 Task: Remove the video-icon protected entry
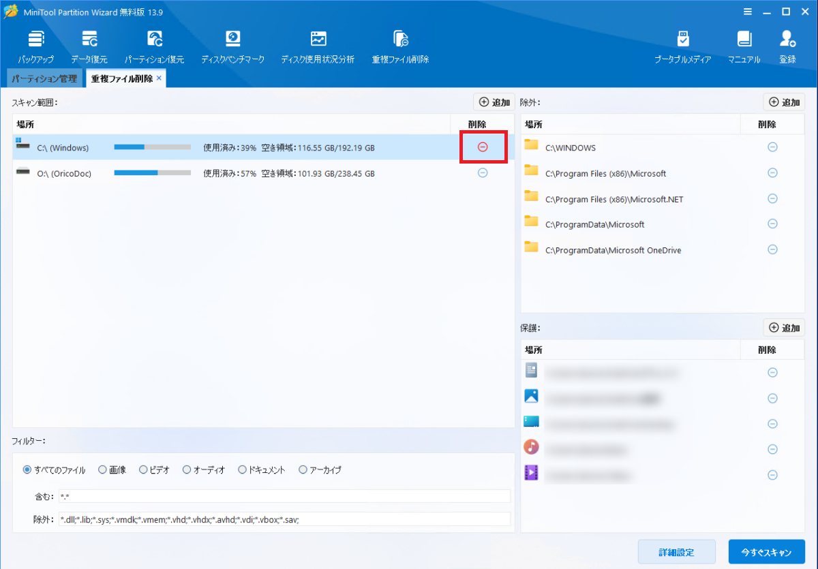(772, 474)
